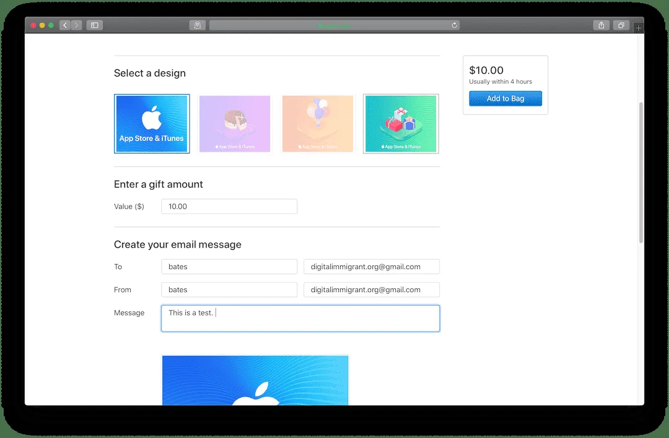Click the Safari address bar
The height and width of the screenshot is (438, 669).
point(334,25)
